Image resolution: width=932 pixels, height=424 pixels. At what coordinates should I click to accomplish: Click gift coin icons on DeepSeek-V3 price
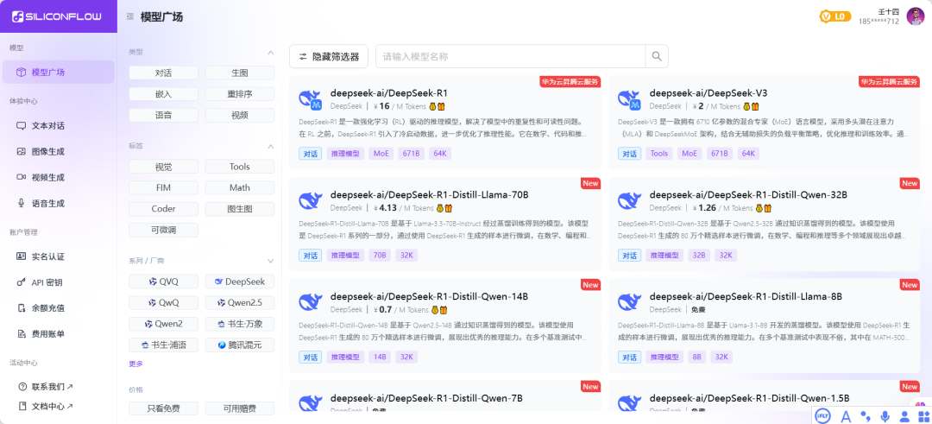[752, 106]
